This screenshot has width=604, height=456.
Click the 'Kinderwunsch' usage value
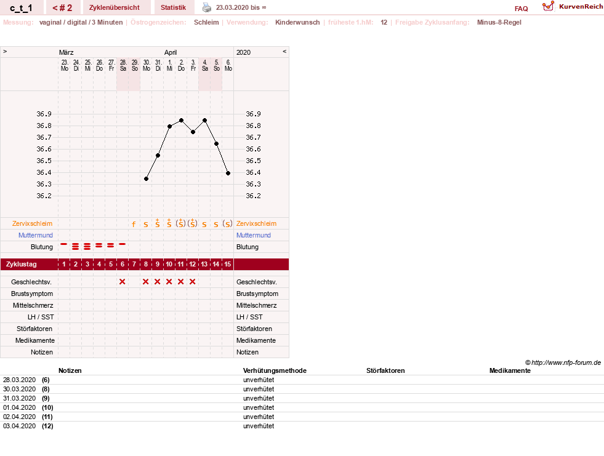(297, 22)
